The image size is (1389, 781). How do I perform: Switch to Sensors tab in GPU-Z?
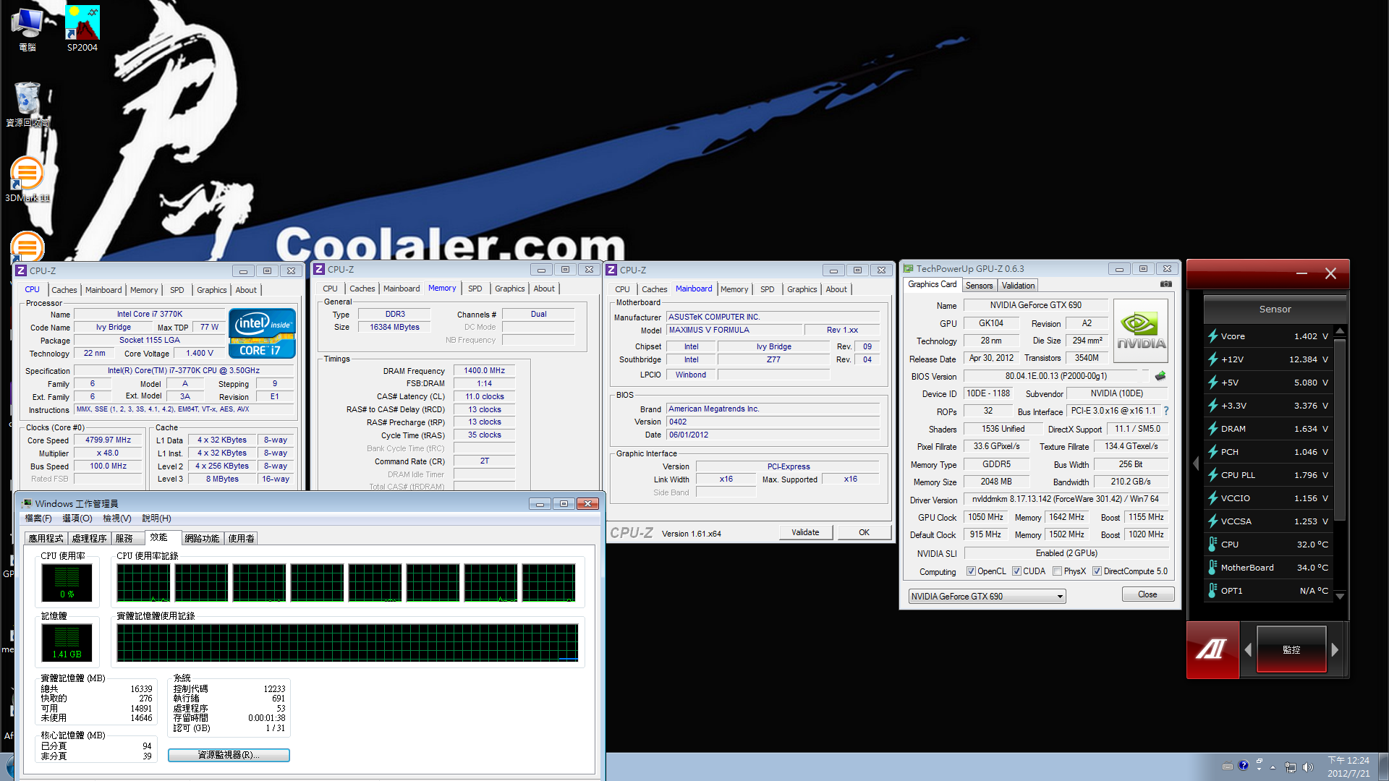[979, 286]
